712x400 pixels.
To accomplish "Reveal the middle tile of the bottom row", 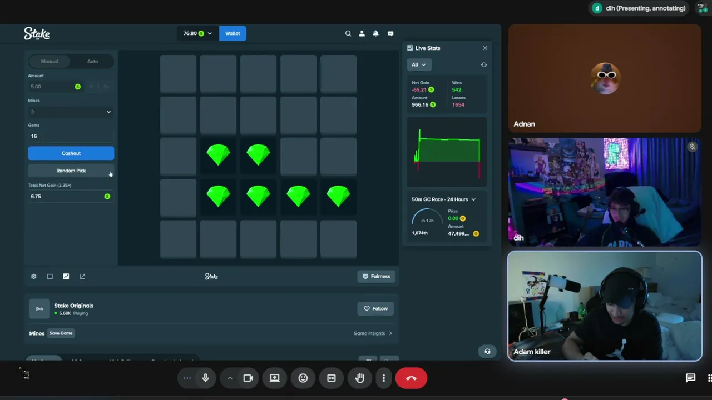I will coord(258,239).
